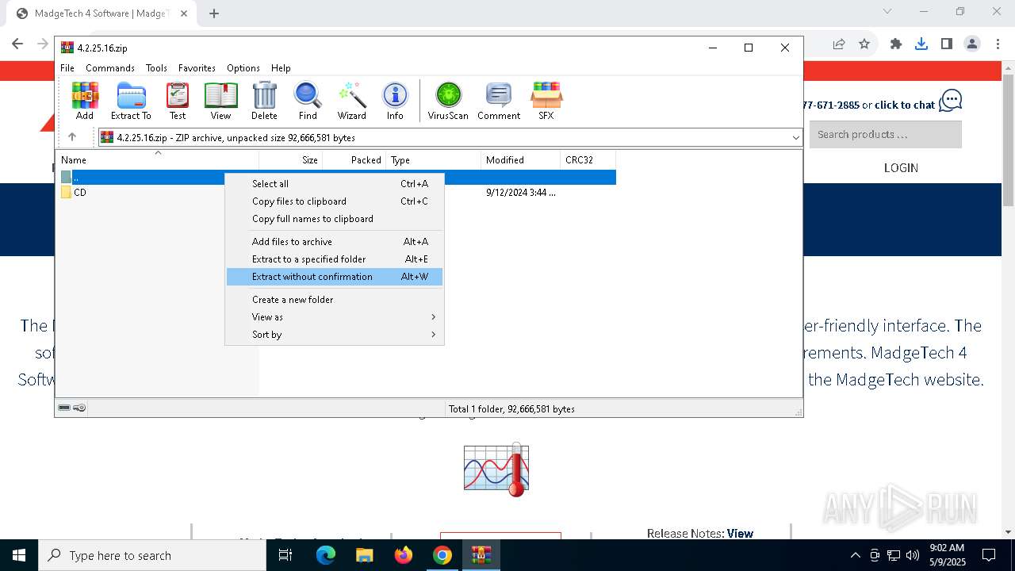Click the Delete trash can icon
The width and height of the screenshot is (1015, 571).
(264, 101)
